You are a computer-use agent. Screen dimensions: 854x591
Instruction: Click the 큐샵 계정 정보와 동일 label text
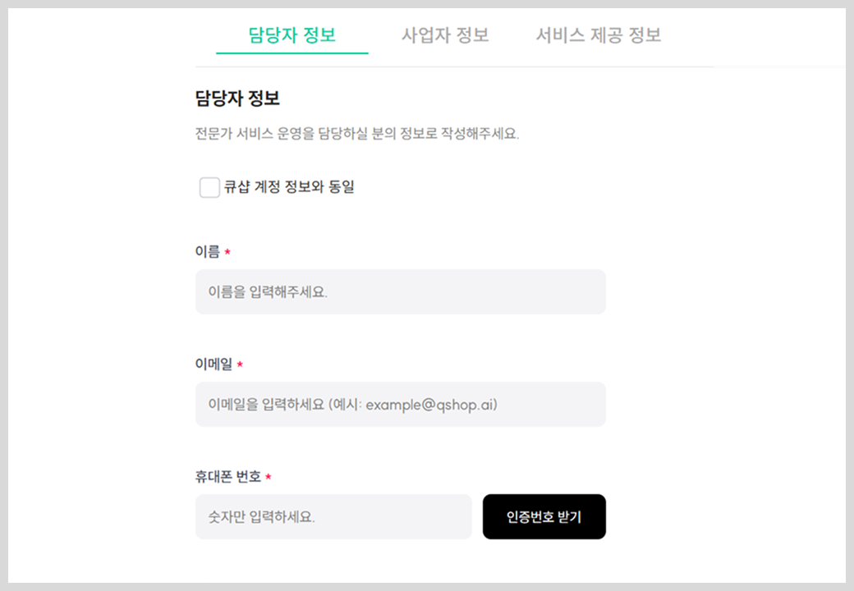(x=289, y=186)
